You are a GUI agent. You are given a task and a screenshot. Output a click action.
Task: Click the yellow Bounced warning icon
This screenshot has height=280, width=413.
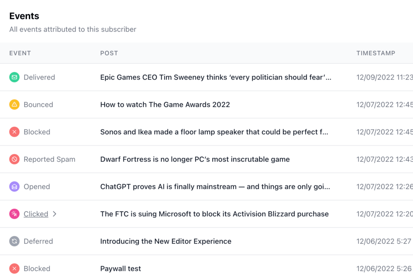14,104
